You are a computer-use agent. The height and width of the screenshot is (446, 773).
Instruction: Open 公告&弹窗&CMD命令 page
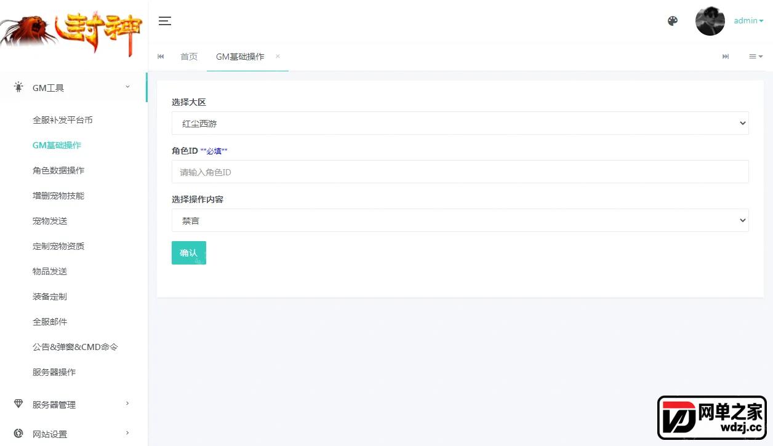pos(75,347)
